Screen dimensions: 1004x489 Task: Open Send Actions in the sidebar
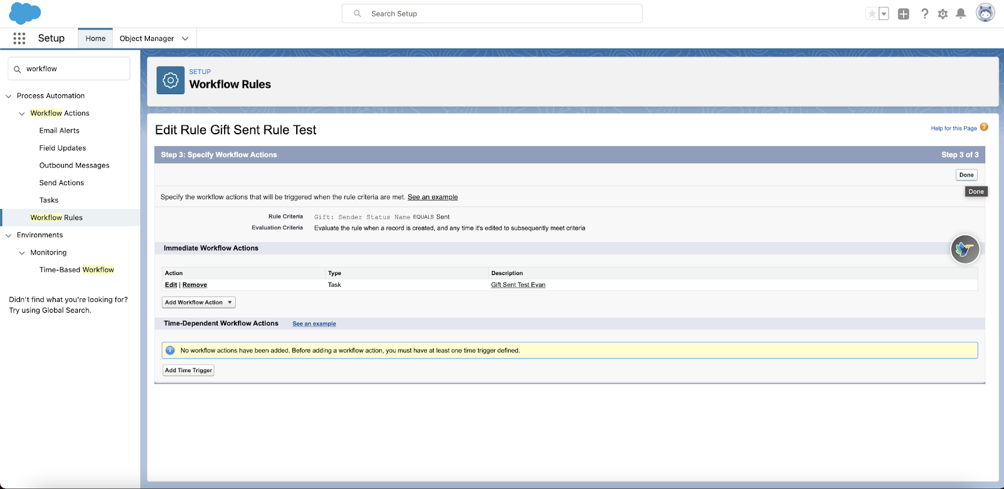tap(61, 183)
